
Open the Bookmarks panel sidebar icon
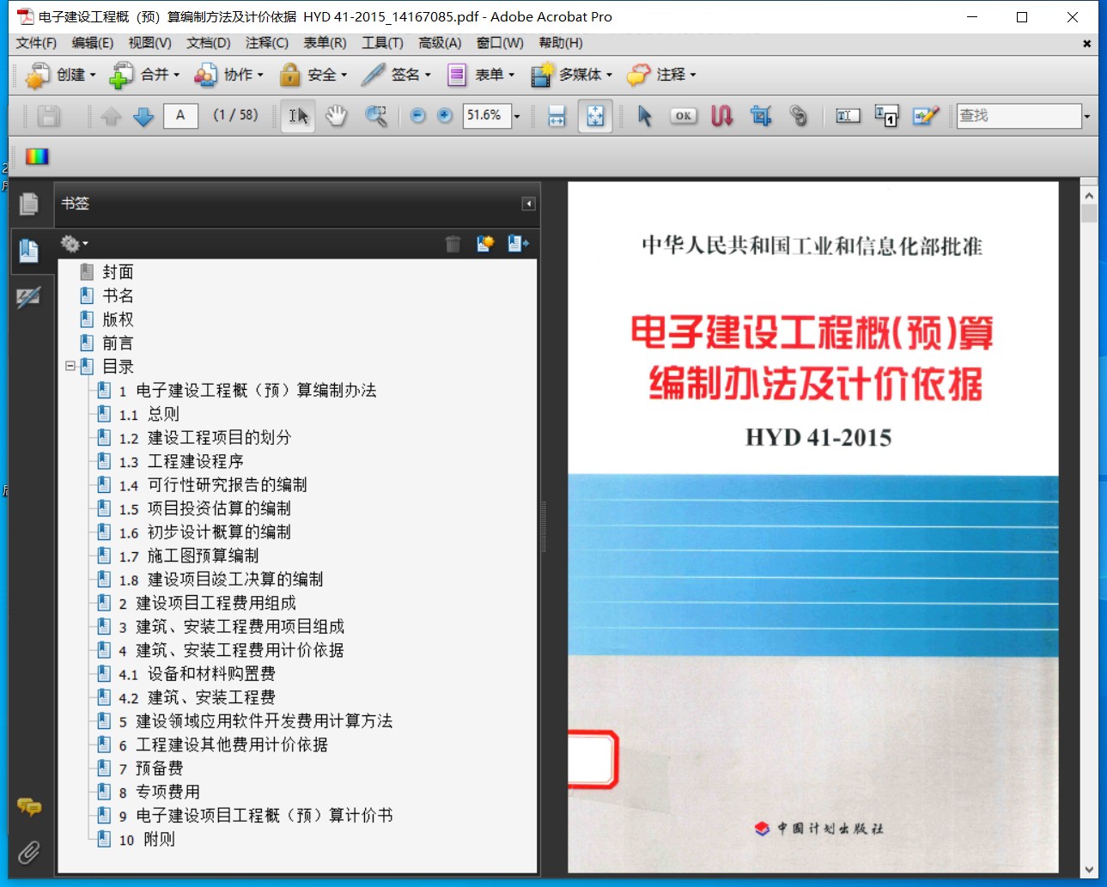coord(28,251)
